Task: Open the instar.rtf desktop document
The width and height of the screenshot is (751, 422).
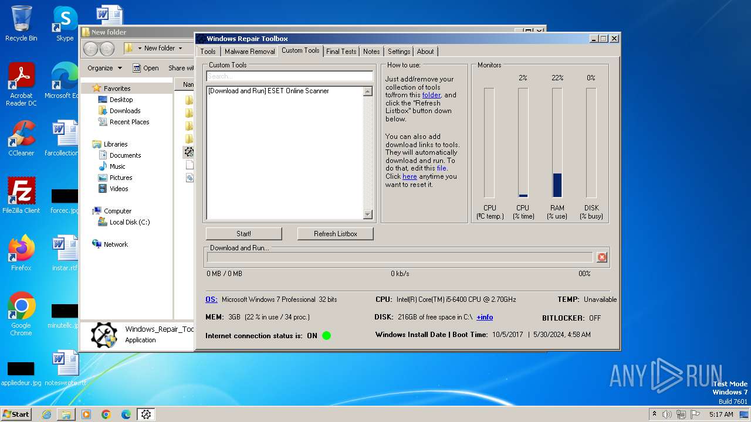Action: point(65,253)
